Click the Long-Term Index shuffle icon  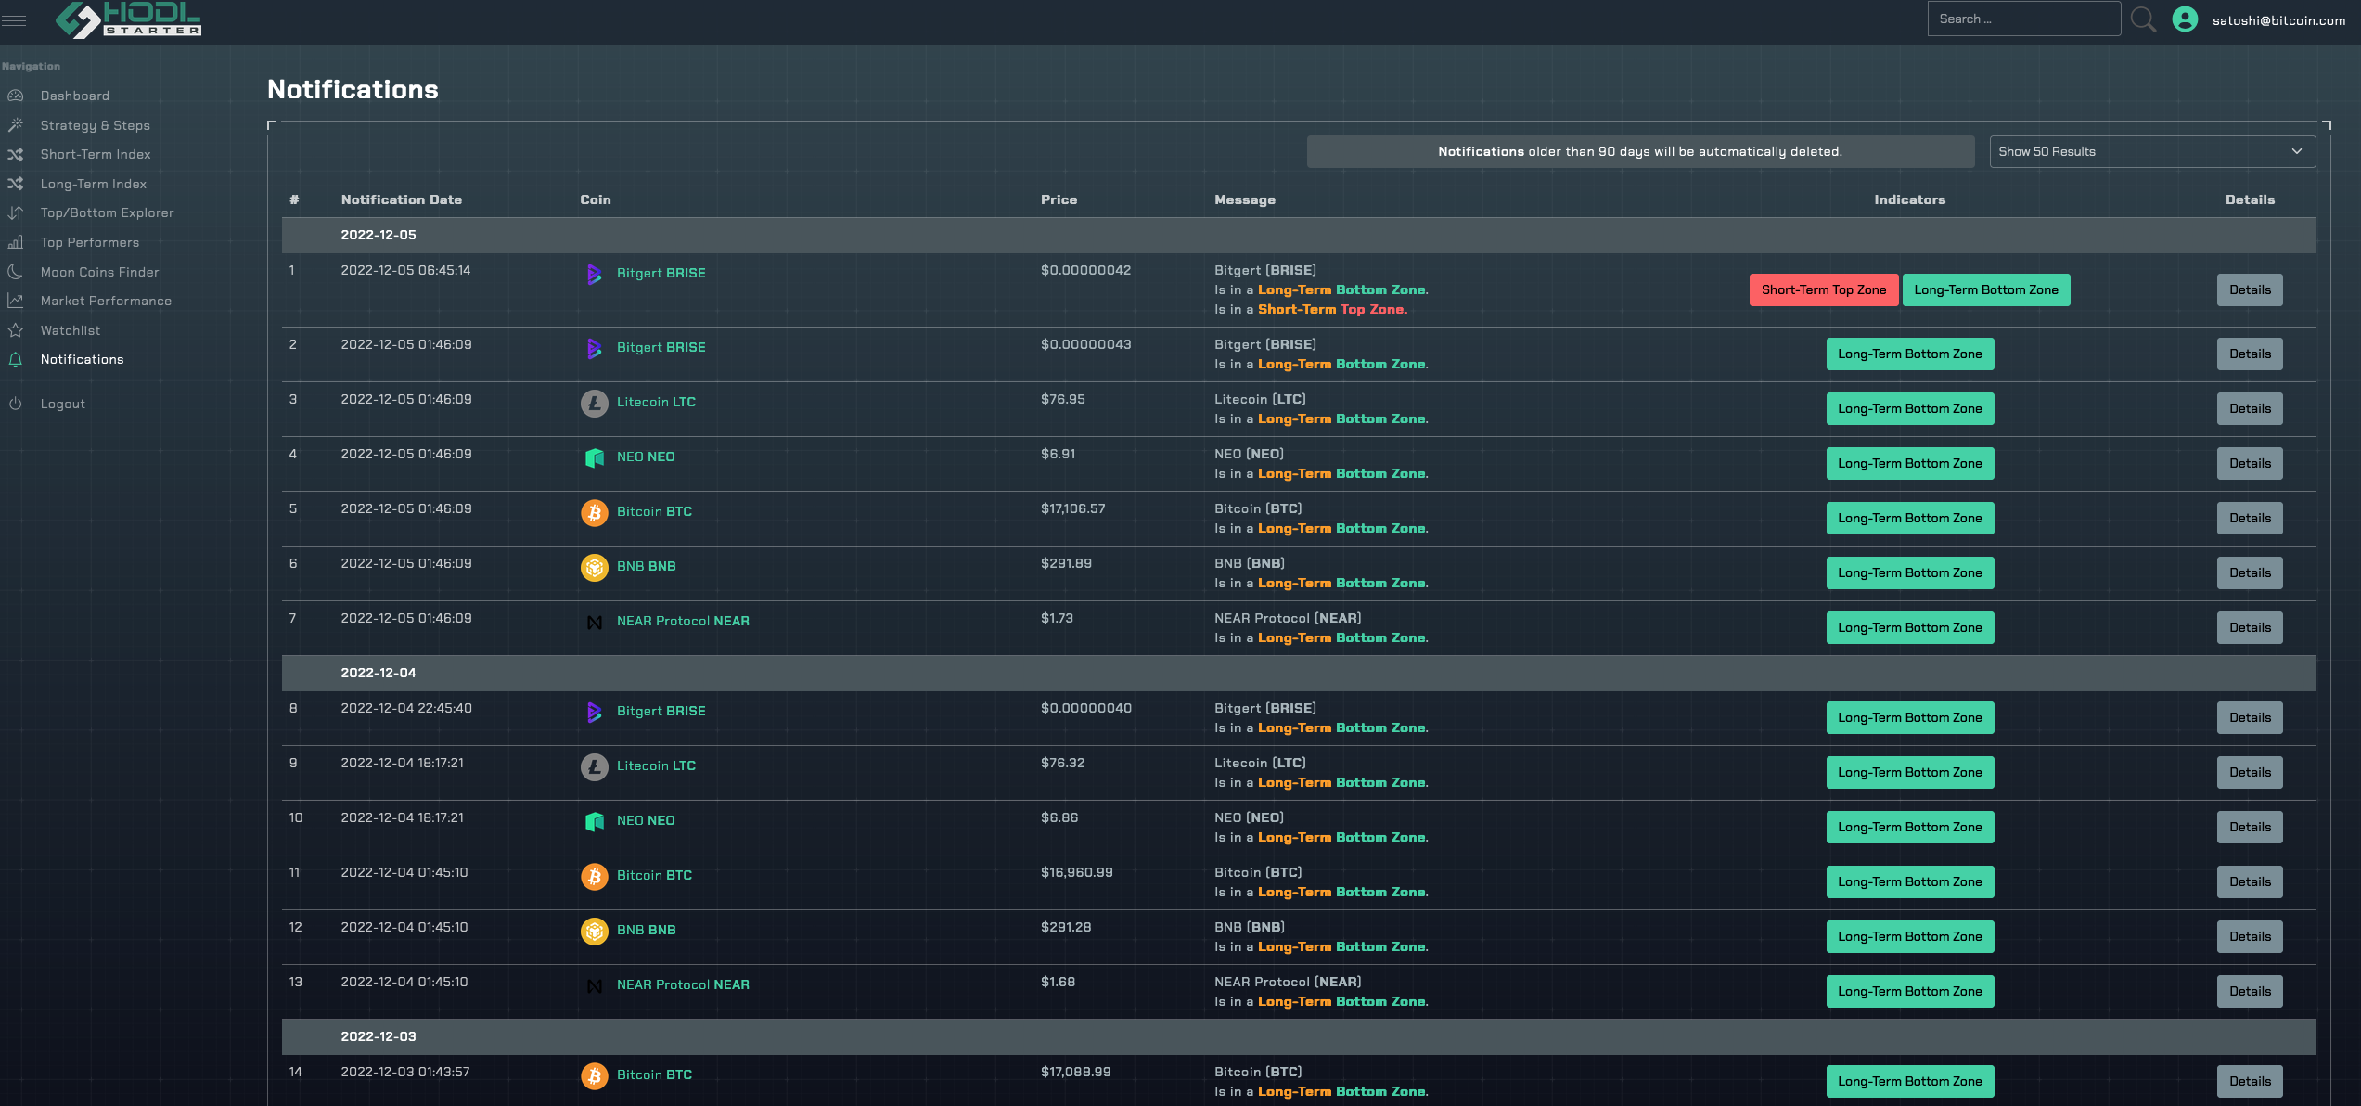tap(16, 184)
